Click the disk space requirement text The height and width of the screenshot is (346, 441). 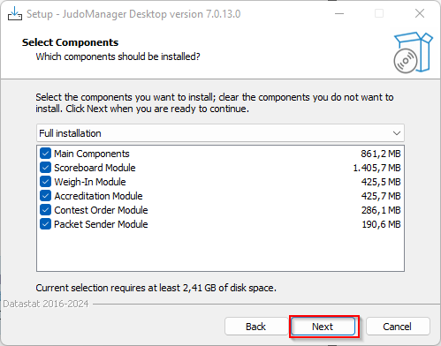tap(156, 288)
